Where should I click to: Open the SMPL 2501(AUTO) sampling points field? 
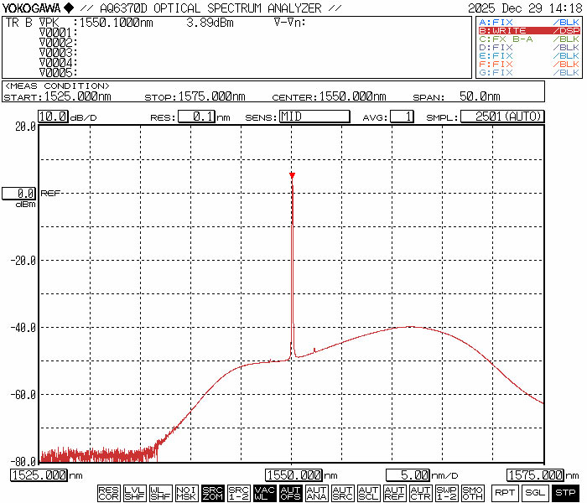pyautogui.click(x=502, y=117)
